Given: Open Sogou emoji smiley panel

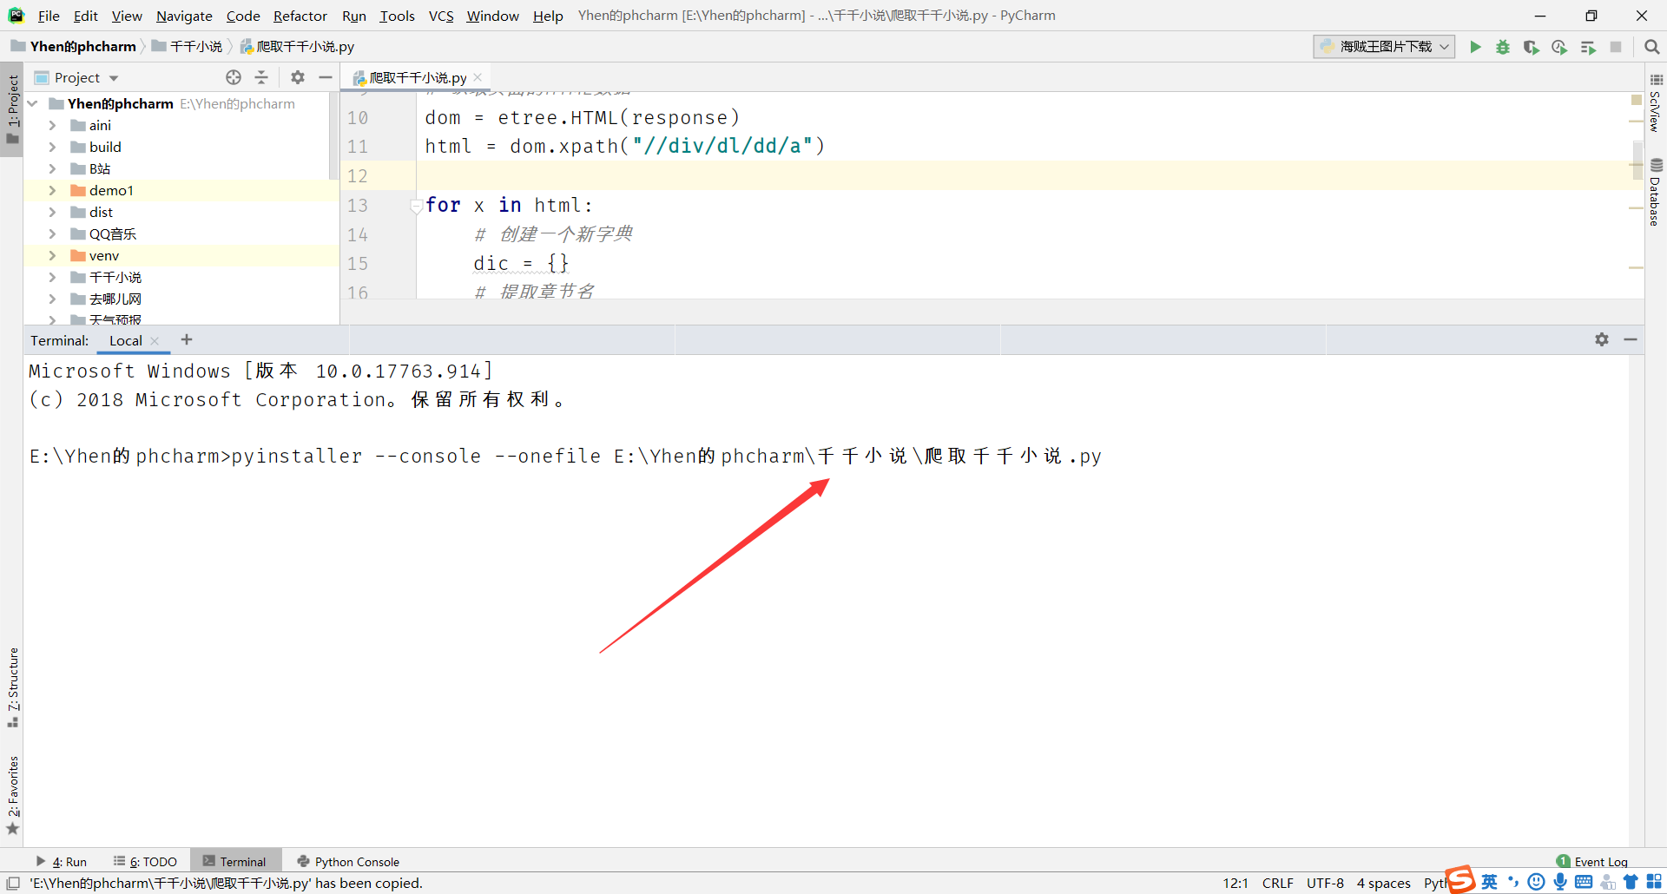Looking at the screenshot, I should tap(1536, 883).
